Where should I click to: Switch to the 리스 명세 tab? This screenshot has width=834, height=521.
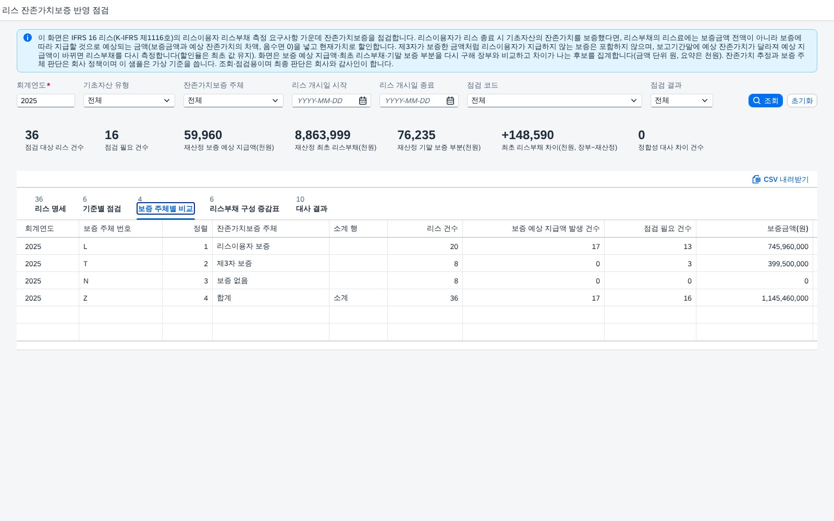coord(50,204)
